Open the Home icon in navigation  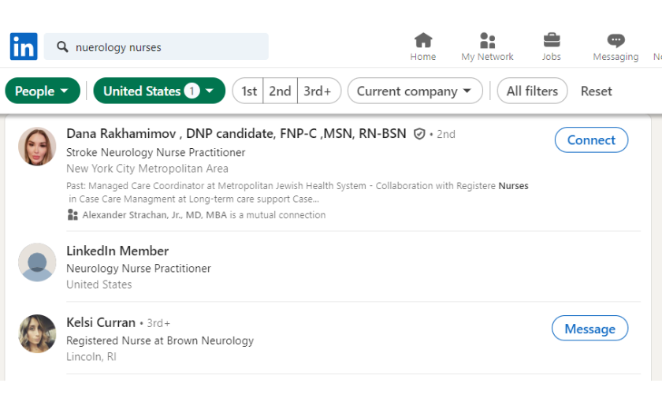pos(423,40)
